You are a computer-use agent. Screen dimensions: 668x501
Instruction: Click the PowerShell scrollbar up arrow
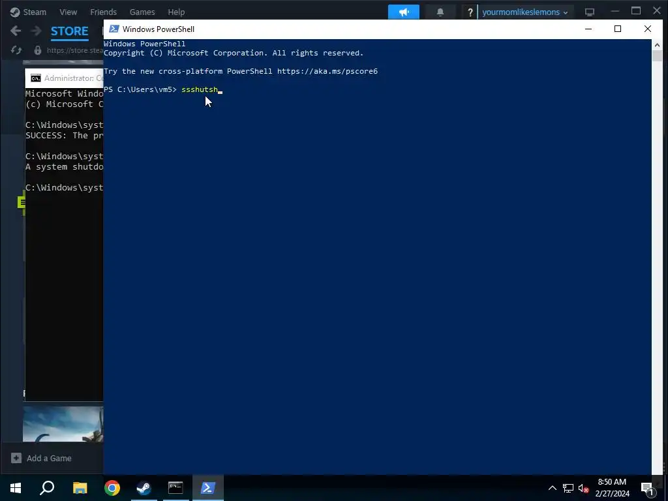point(656,44)
